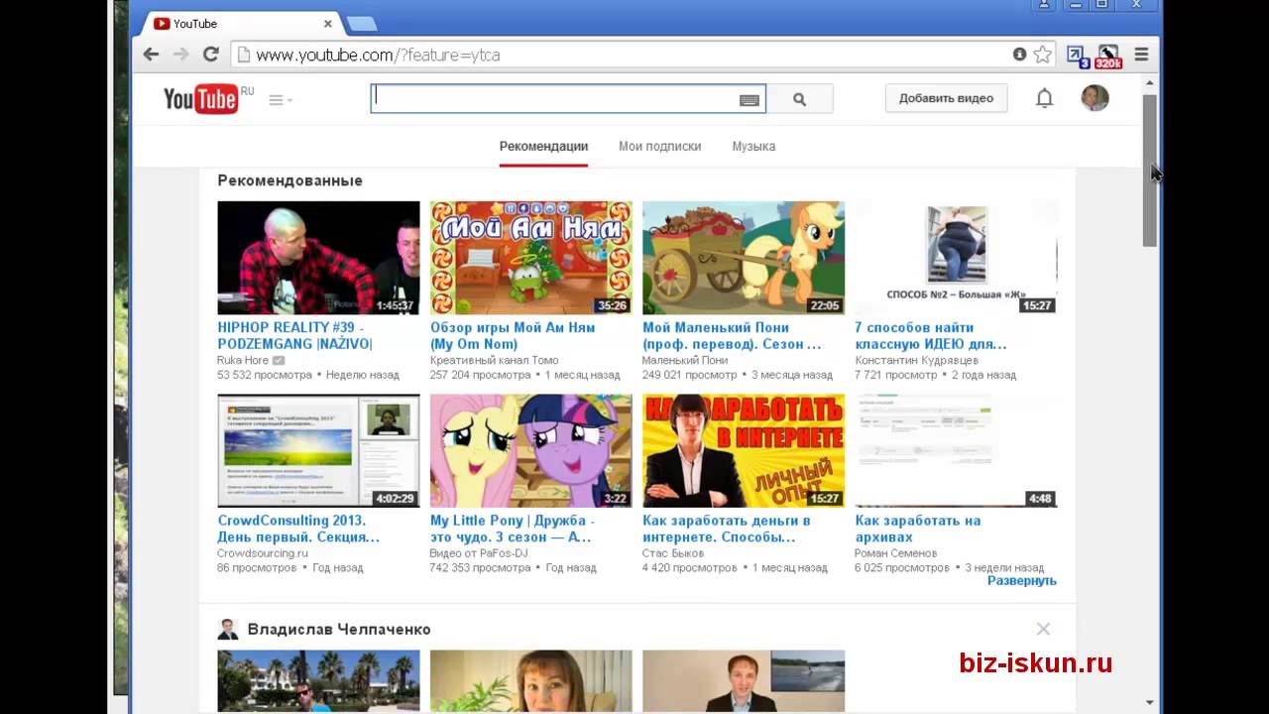Click the page vertical scrollbar thumb
1269x714 pixels.
tap(1150, 170)
